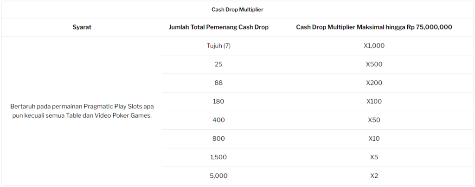
Task: Click the X50 multiplier value
Action: pyautogui.click(x=374, y=120)
